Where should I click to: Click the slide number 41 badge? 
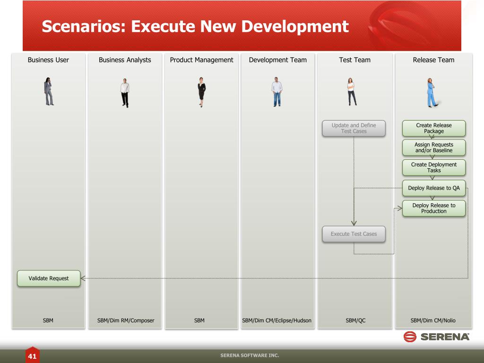point(33,354)
